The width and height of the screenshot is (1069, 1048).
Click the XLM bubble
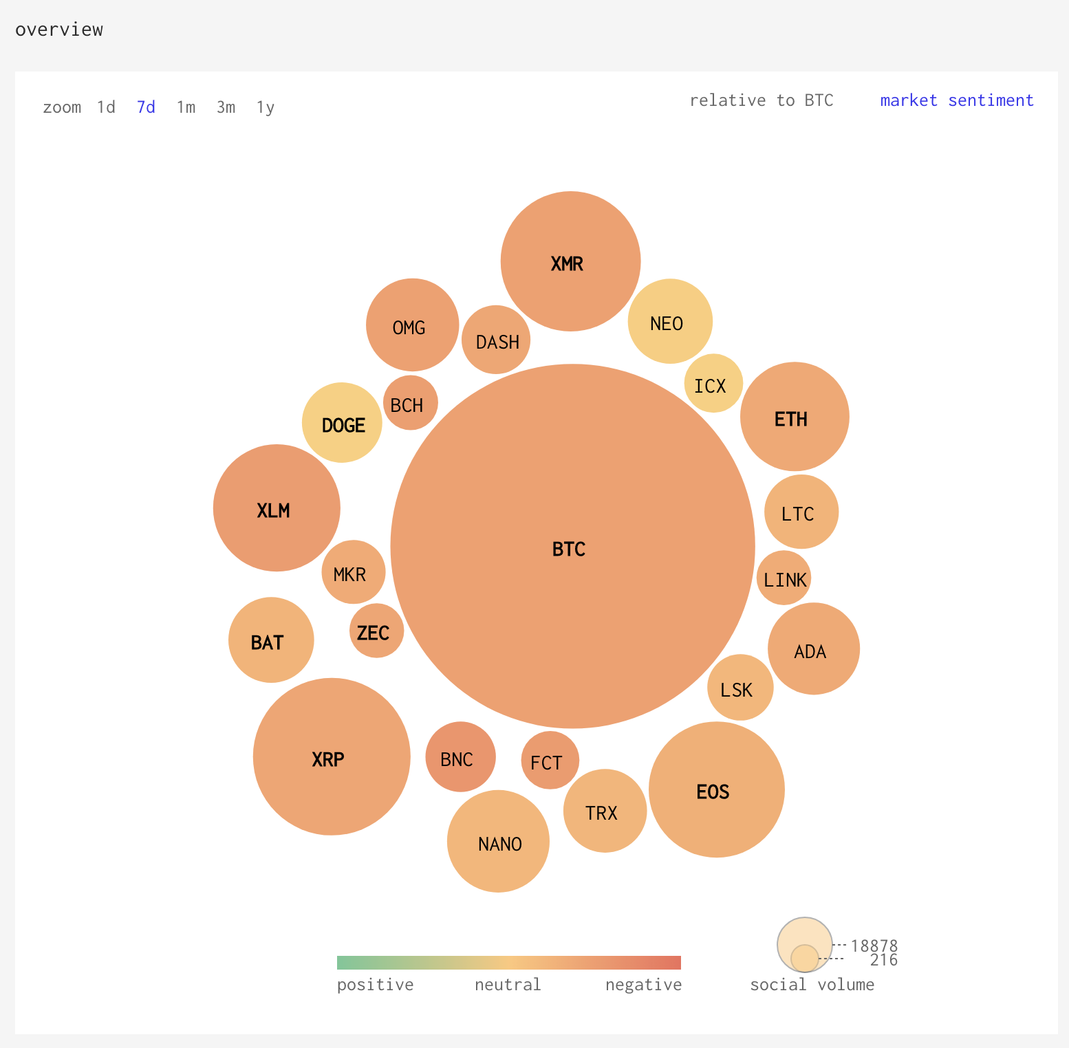[277, 507]
